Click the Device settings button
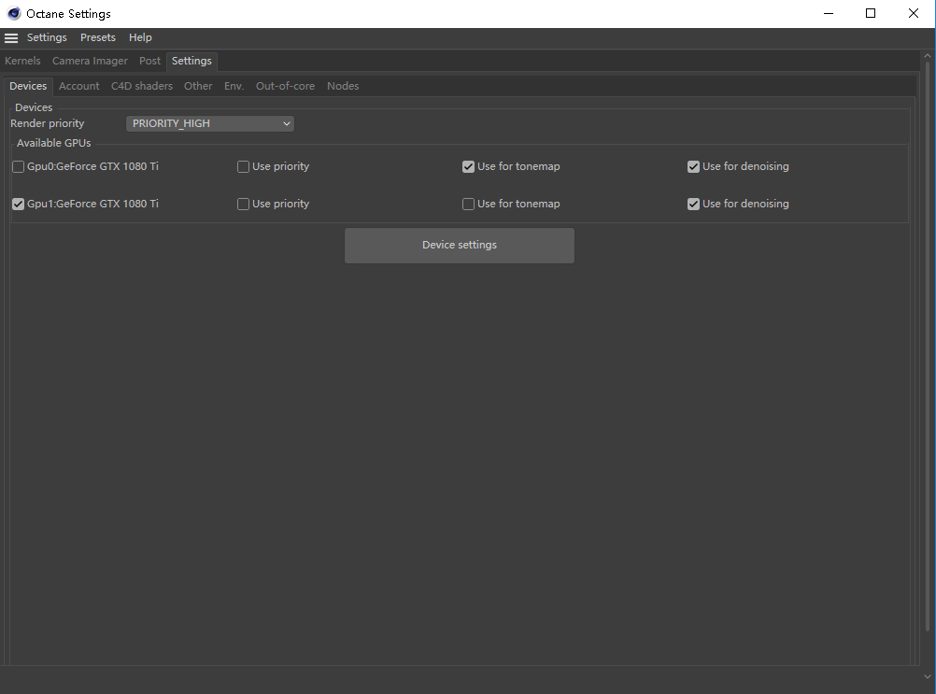 click(x=460, y=246)
